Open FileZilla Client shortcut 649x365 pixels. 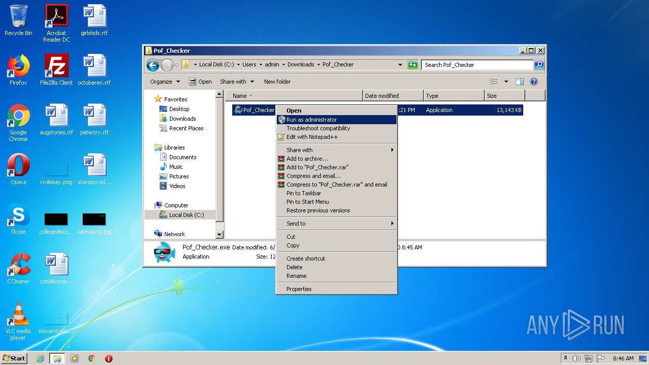[x=56, y=69]
